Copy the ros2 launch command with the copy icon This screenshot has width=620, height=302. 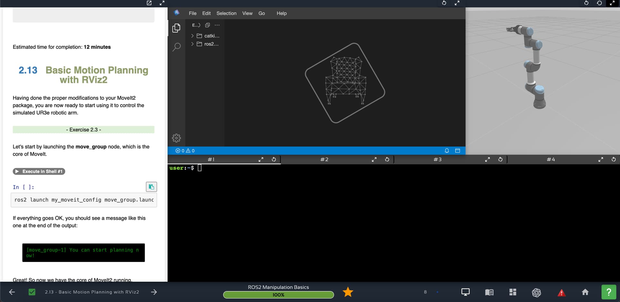click(151, 187)
